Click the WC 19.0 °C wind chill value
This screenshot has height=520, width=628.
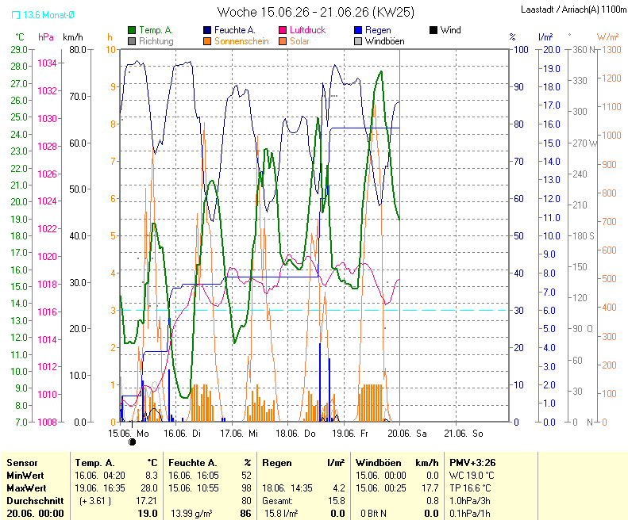click(x=472, y=476)
